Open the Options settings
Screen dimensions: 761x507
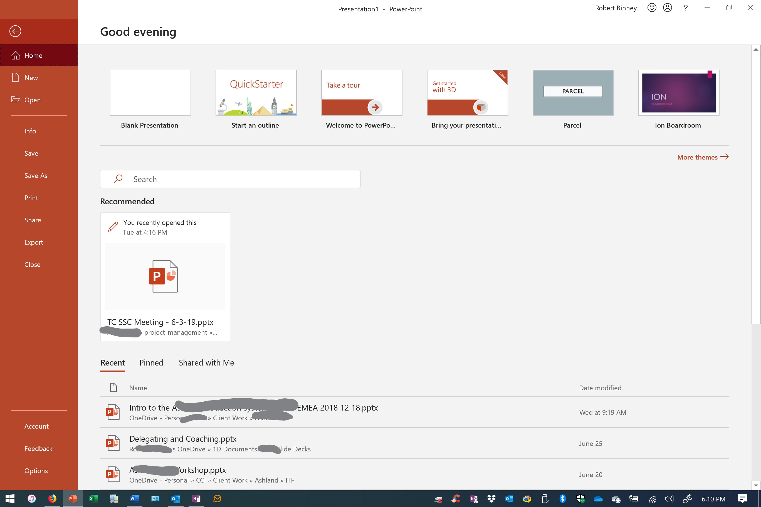(x=36, y=471)
